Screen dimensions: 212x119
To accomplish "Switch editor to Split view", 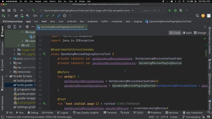I will tap(187, 33).
